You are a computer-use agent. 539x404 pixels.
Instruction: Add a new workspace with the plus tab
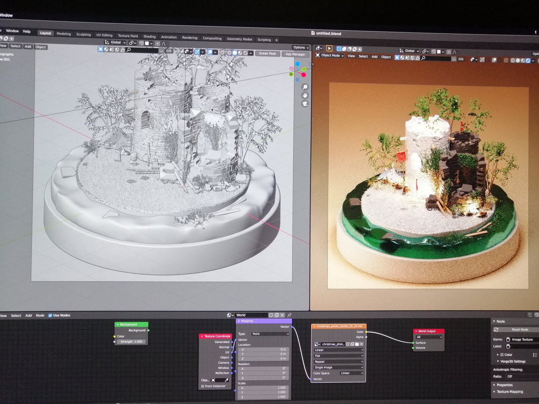click(276, 40)
